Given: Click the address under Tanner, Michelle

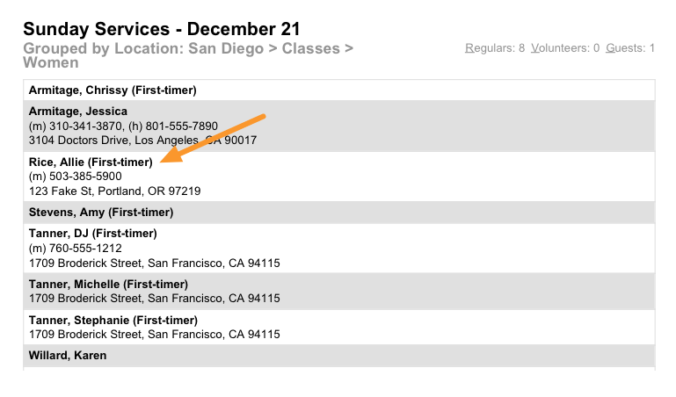Looking at the screenshot, I should click(x=154, y=299).
